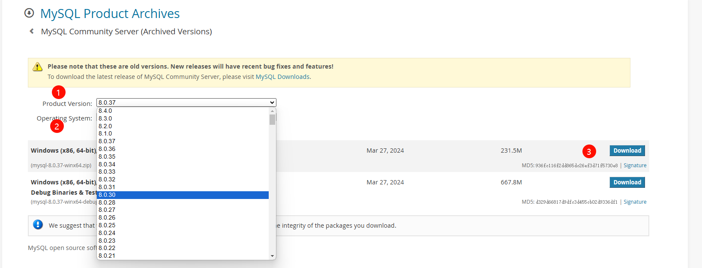Open the Product Version combo box showing 8.0.37

click(186, 102)
